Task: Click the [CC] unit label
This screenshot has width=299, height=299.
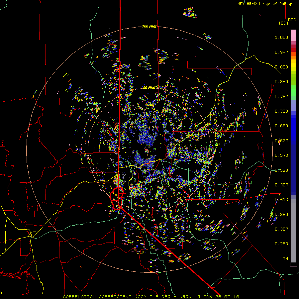Action: pyautogui.click(x=284, y=23)
